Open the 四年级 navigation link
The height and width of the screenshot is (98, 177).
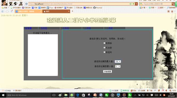click(x=44, y=28)
